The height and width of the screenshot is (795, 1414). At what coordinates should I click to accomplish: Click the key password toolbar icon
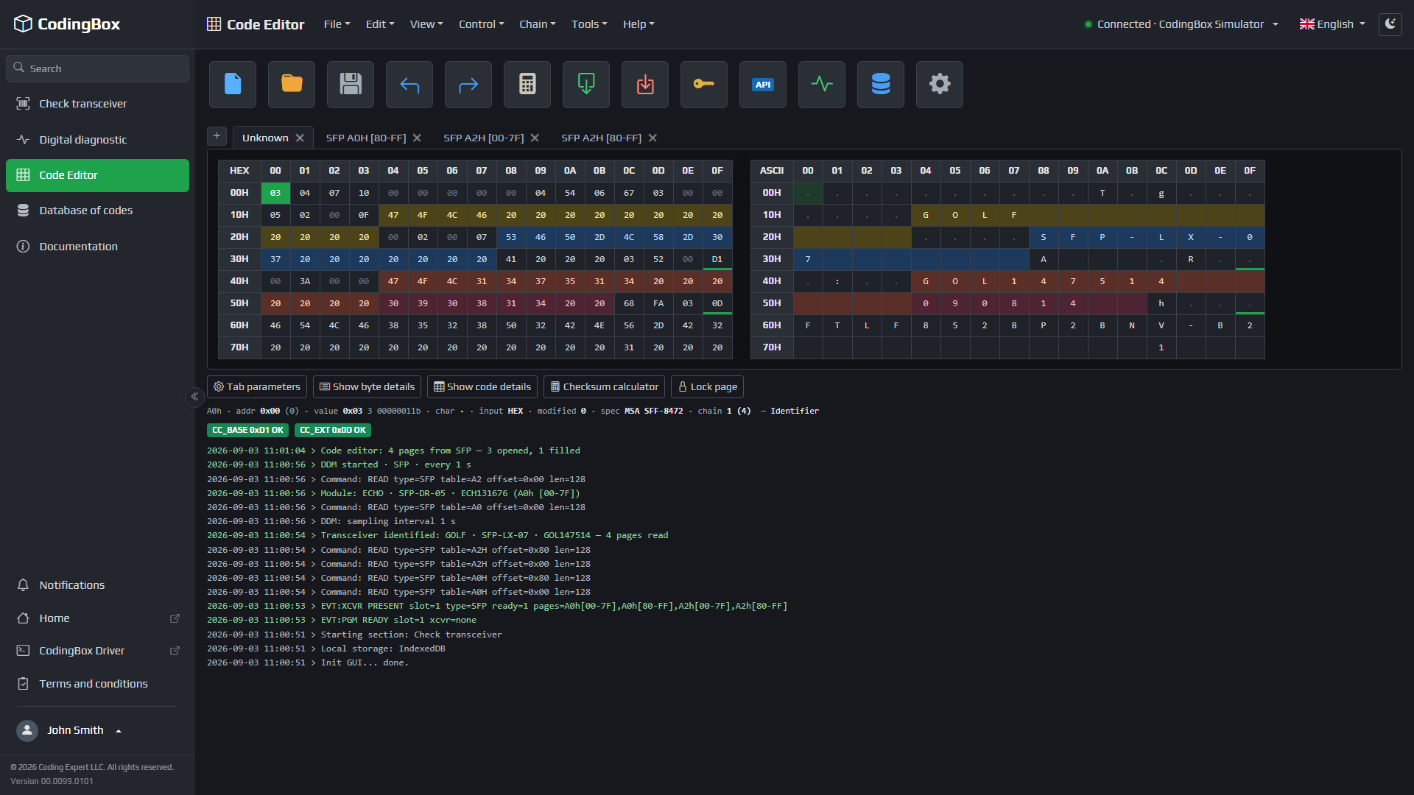pyautogui.click(x=704, y=85)
